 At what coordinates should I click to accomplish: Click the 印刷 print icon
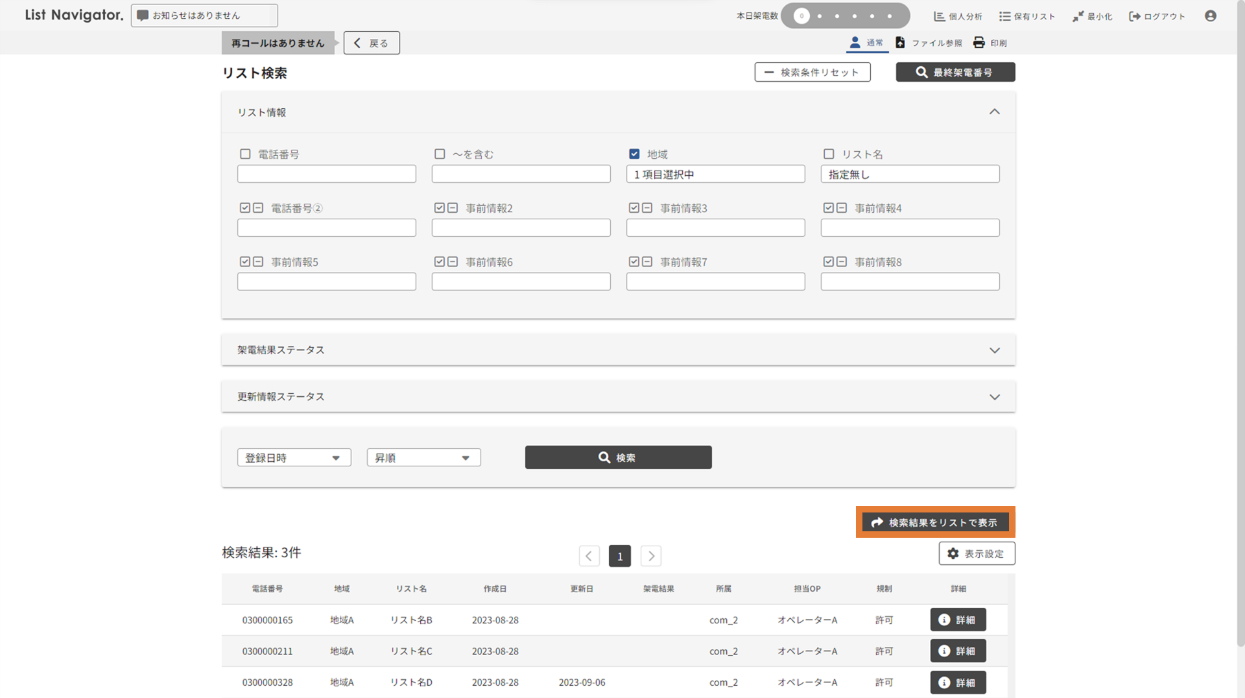coord(978,43)
